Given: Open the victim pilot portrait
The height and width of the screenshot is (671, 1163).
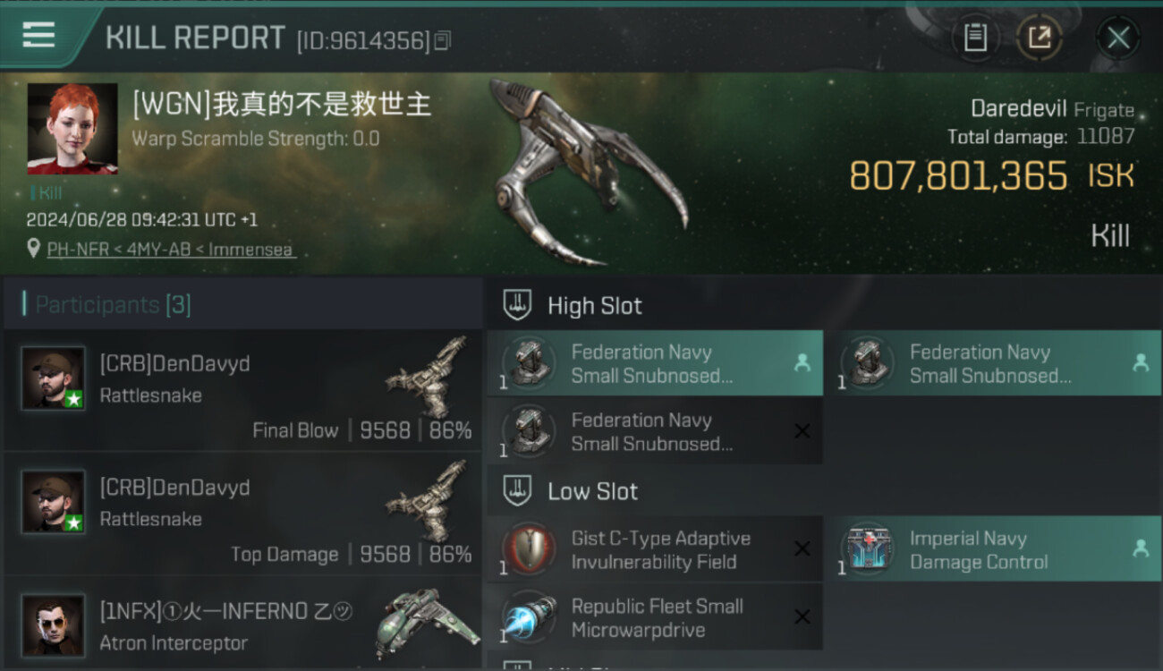Looking at the screenshot, I should 72,129.
